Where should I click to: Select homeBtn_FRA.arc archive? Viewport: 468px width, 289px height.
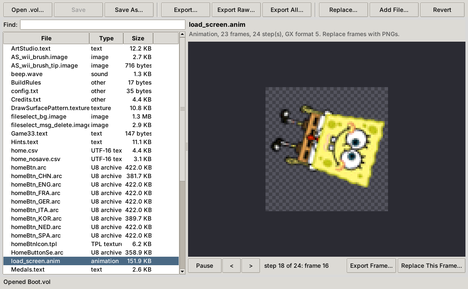(91, 193)
